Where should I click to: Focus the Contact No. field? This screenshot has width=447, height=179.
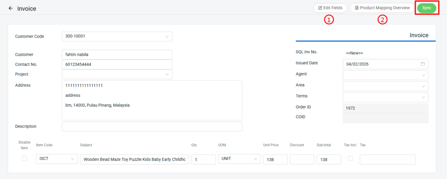[117, 65]
